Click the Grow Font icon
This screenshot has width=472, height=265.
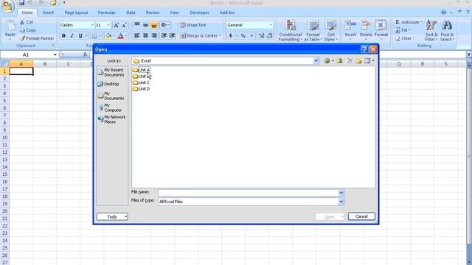click(x=116, y=25)
